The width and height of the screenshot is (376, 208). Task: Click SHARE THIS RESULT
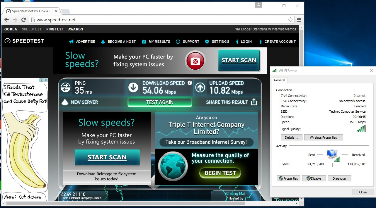[x=227, y=102]
